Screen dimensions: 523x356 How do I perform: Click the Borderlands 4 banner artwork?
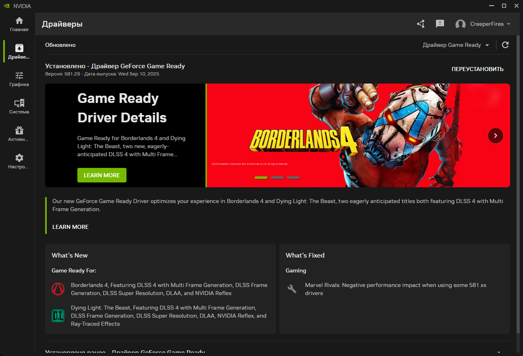pos(358,135)
